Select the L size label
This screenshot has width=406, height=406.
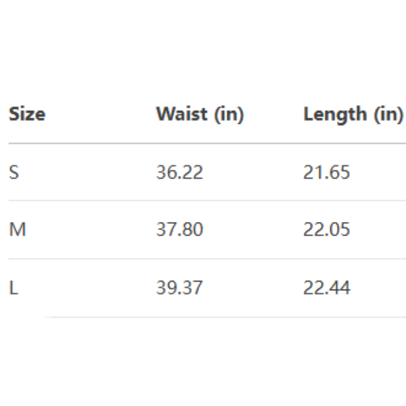(x=12, y=288)
